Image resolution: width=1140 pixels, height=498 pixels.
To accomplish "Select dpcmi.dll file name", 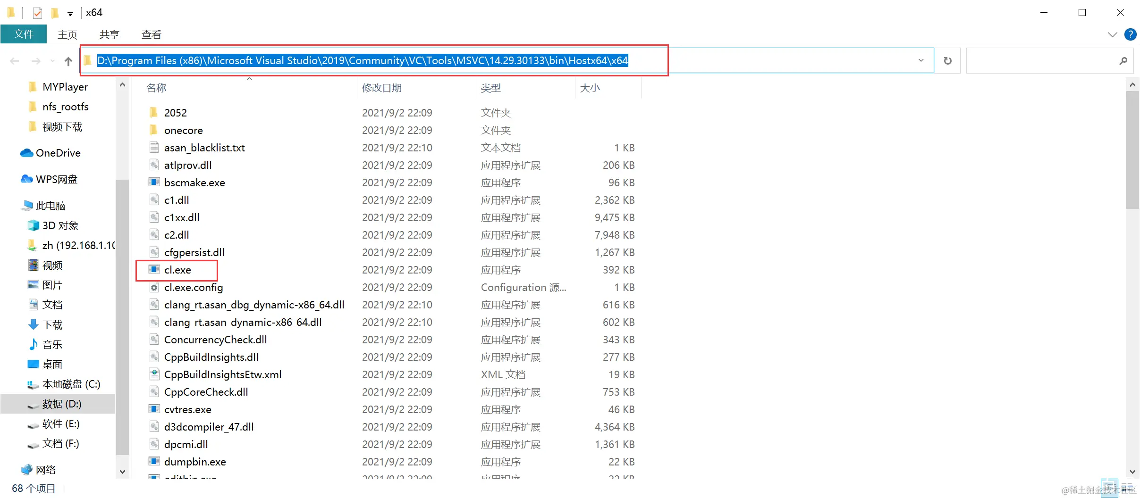I will pos(186,444).
